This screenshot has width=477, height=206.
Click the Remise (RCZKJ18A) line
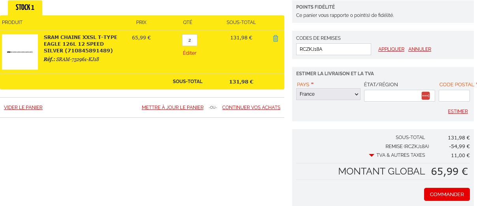(x=407, y=147)
